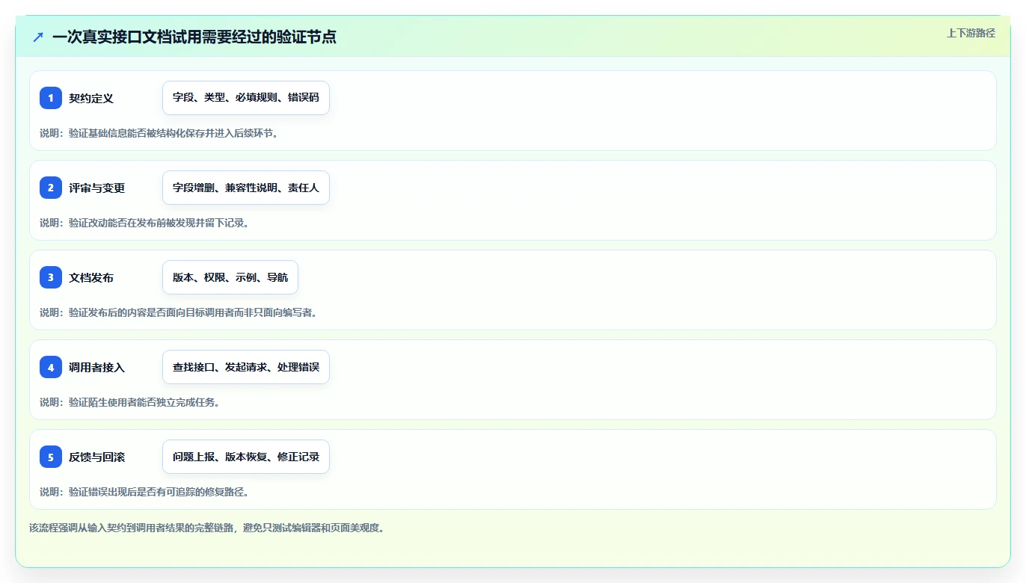Click the 文档发布 step title

pos(91,277)
